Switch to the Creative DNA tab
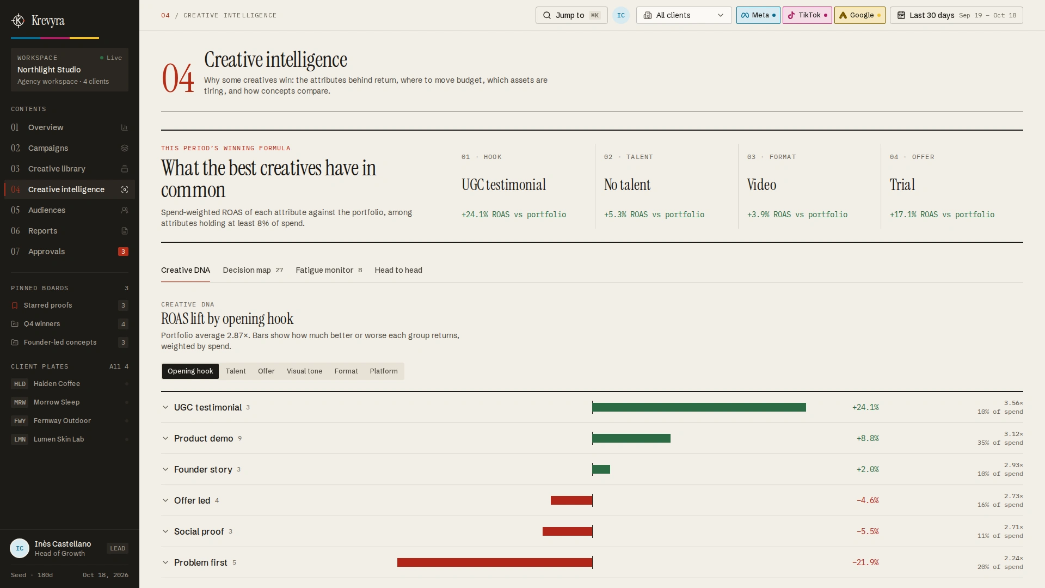The height and width of the screenshot is (588, 1045). tap(186, 270)
